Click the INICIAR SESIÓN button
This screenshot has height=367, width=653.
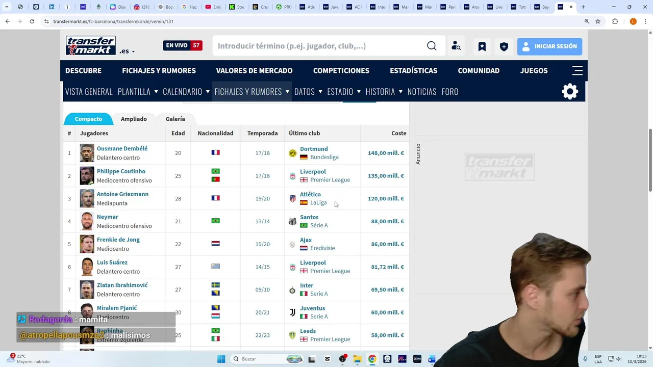coord(549,46)
